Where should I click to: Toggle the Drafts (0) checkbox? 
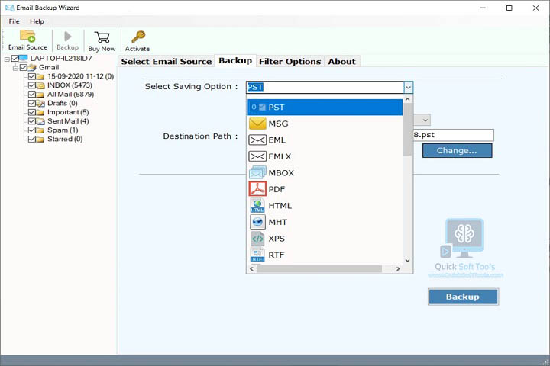[x=32, y=104]
